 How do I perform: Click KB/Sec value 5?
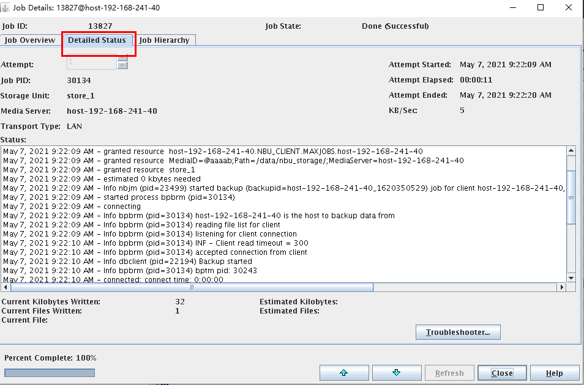462,110
